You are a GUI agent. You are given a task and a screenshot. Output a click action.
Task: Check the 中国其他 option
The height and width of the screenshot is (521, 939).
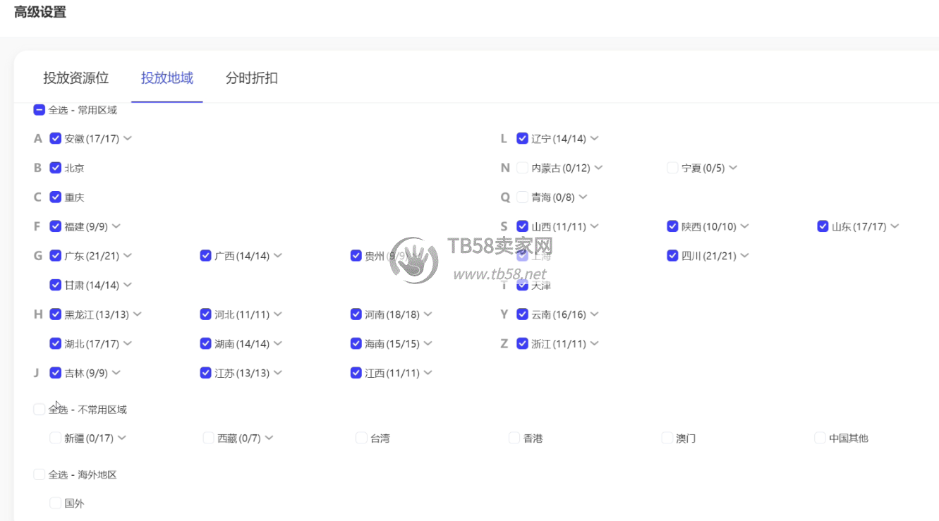[x=820, y=439]
